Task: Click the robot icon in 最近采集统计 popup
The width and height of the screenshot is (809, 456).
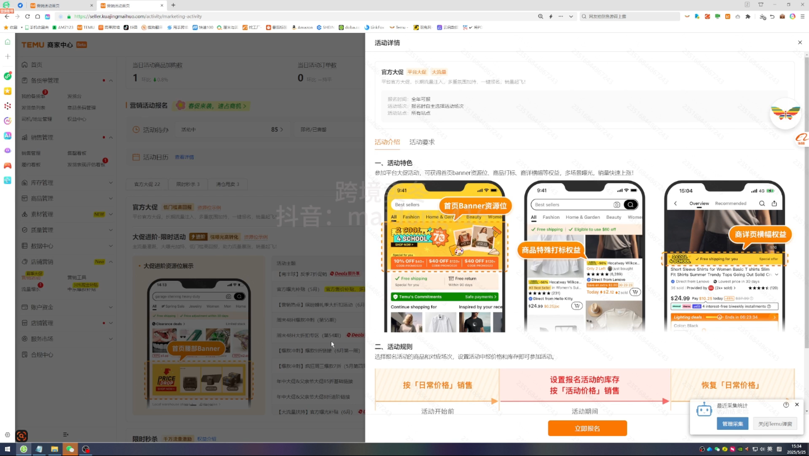Action: [704, 409]
